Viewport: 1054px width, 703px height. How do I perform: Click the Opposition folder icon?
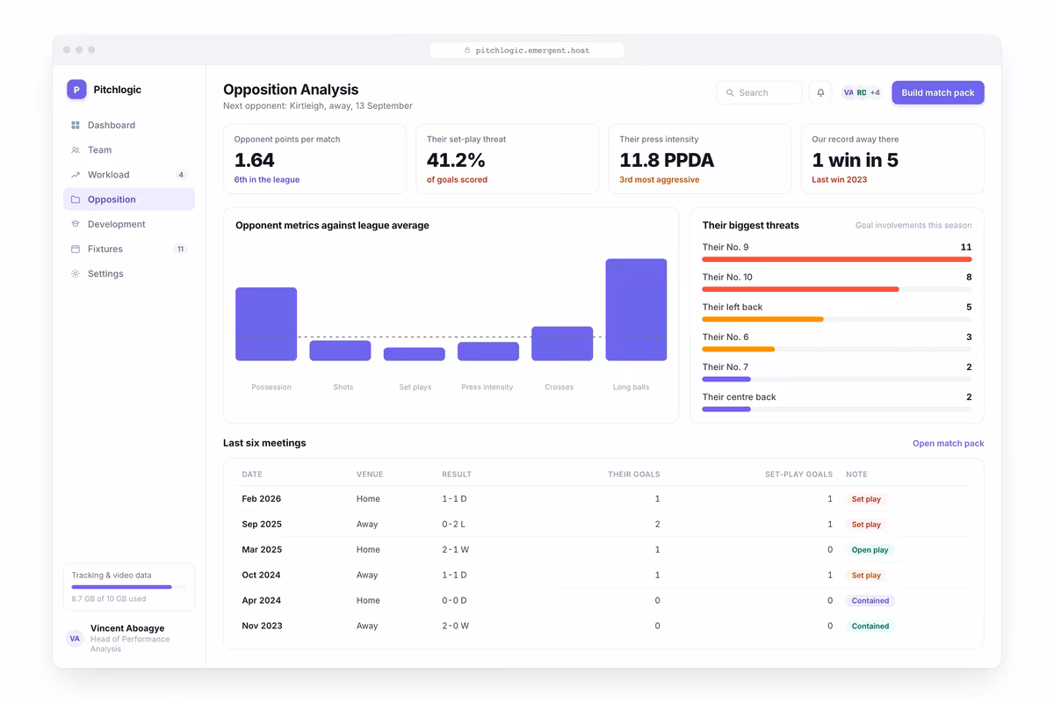76,199
